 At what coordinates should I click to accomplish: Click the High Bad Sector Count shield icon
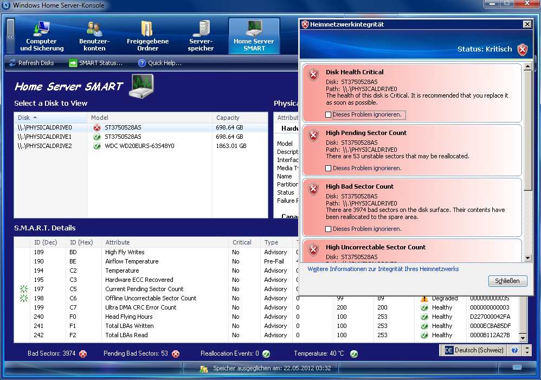tap(313, 189)
